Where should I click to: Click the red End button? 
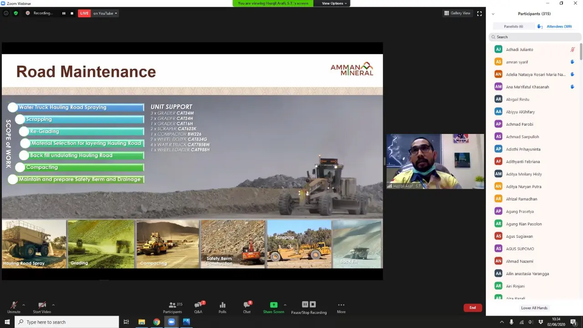[473, 307]
